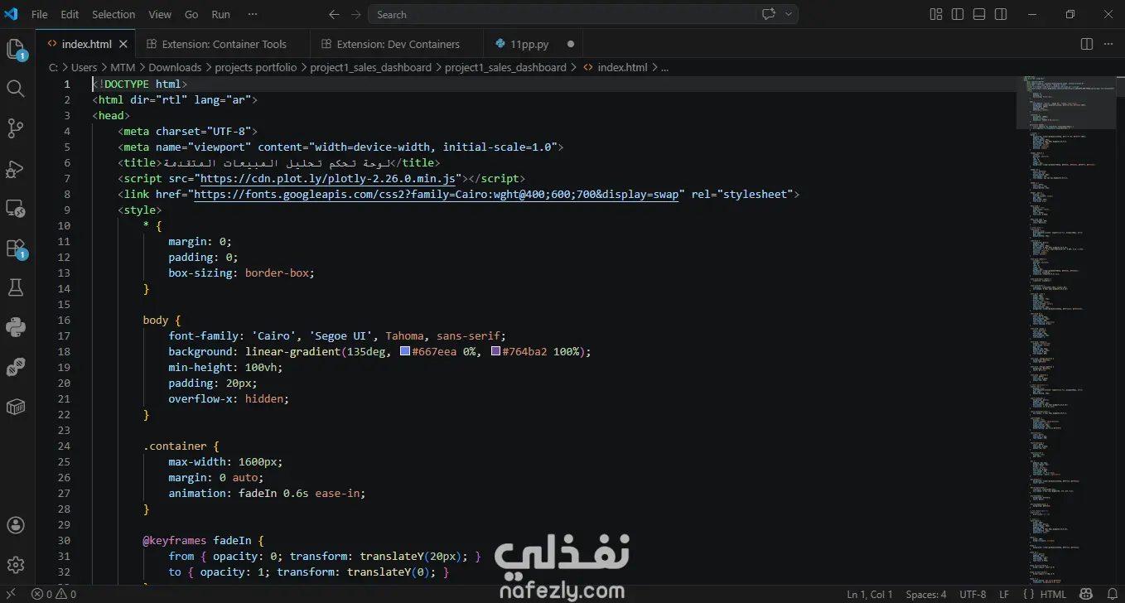This screenshot has height=603, width=1125.
Task: Open the MTM breadcrumb dropdown
Action: [x=123, y=67]
